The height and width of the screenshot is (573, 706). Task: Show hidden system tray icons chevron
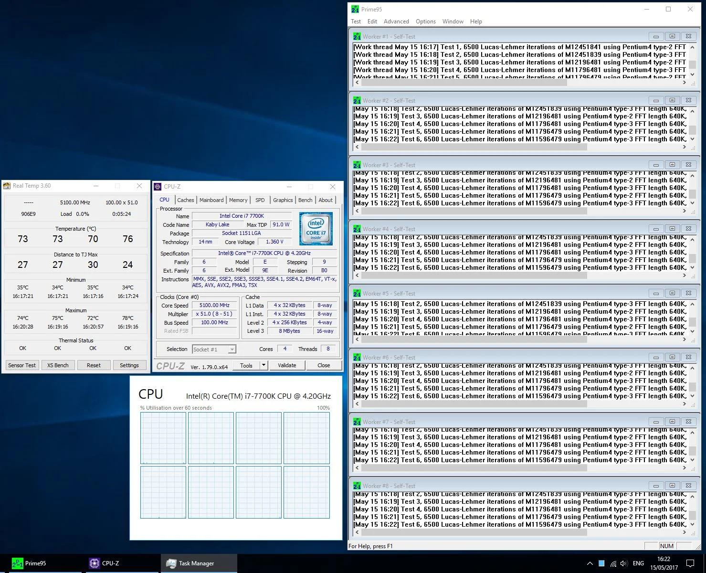pyautogui.click(x=590, y=563)
